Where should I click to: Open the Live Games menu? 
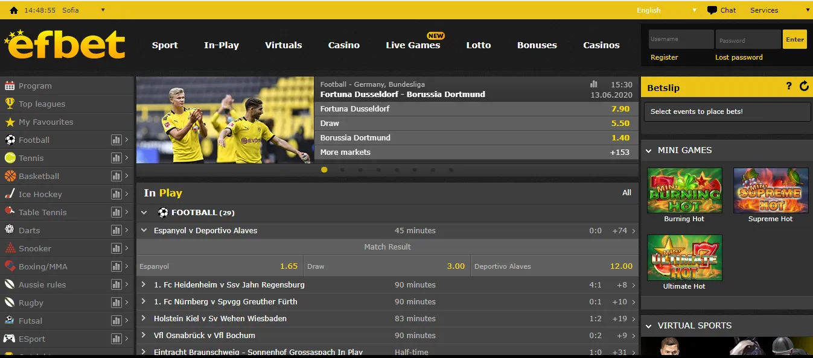(413, 45)
